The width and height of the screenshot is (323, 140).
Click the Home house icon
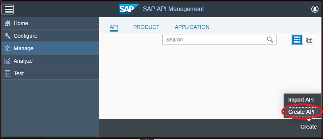[8, 23]
